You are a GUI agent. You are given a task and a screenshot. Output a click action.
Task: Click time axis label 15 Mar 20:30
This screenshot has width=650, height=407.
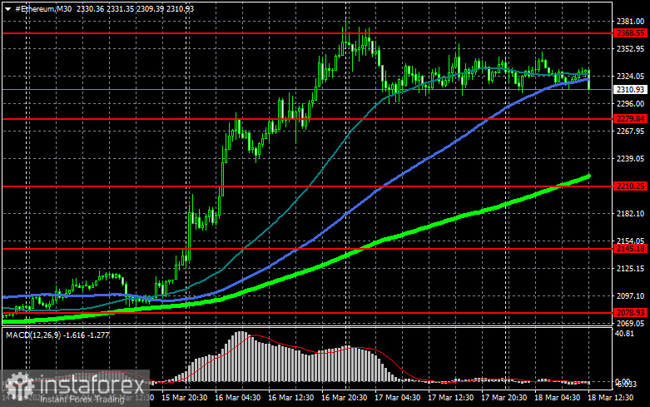(x=185, y=398)
